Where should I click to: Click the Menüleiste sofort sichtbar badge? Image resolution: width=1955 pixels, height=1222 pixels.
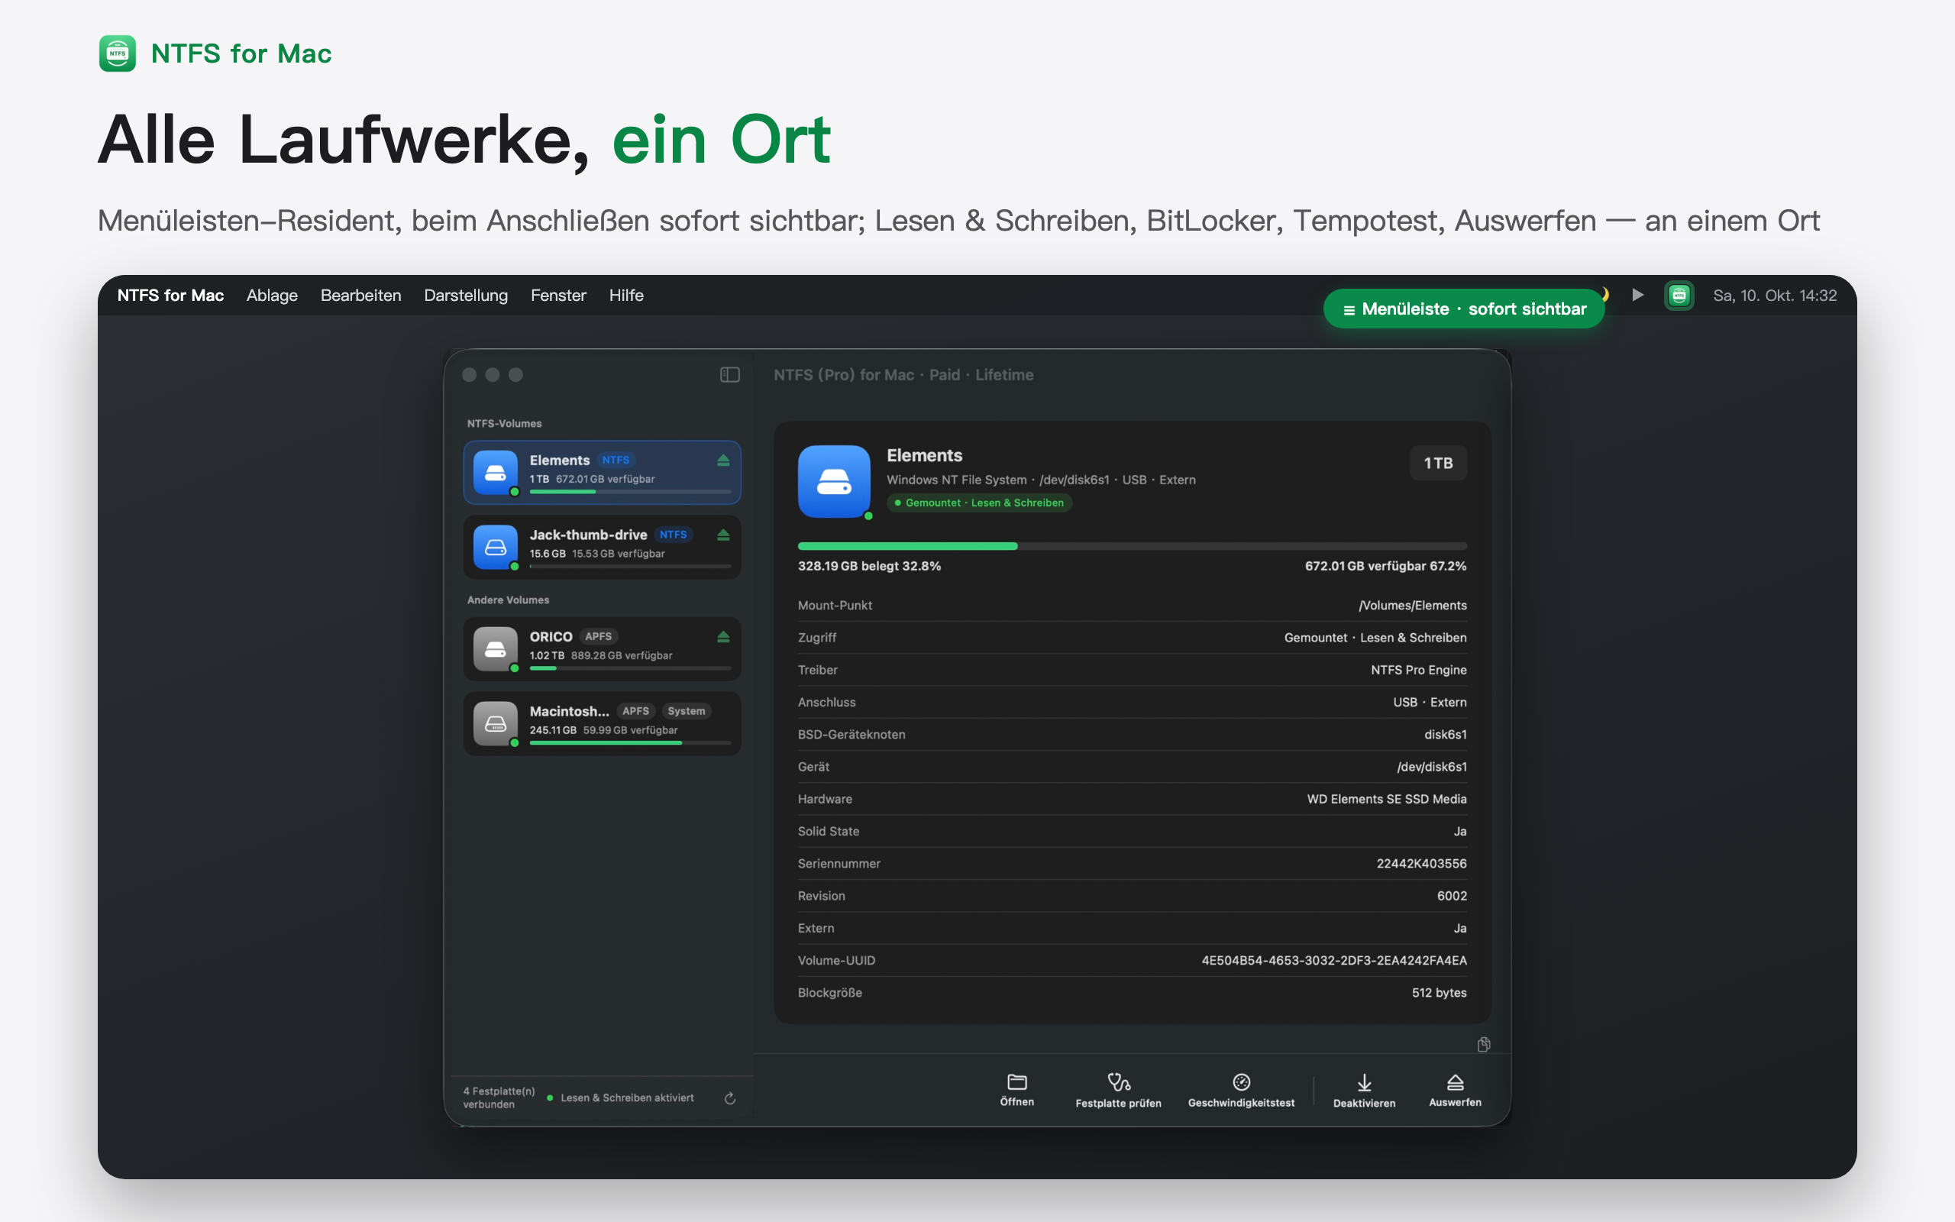pos(1463,309)
